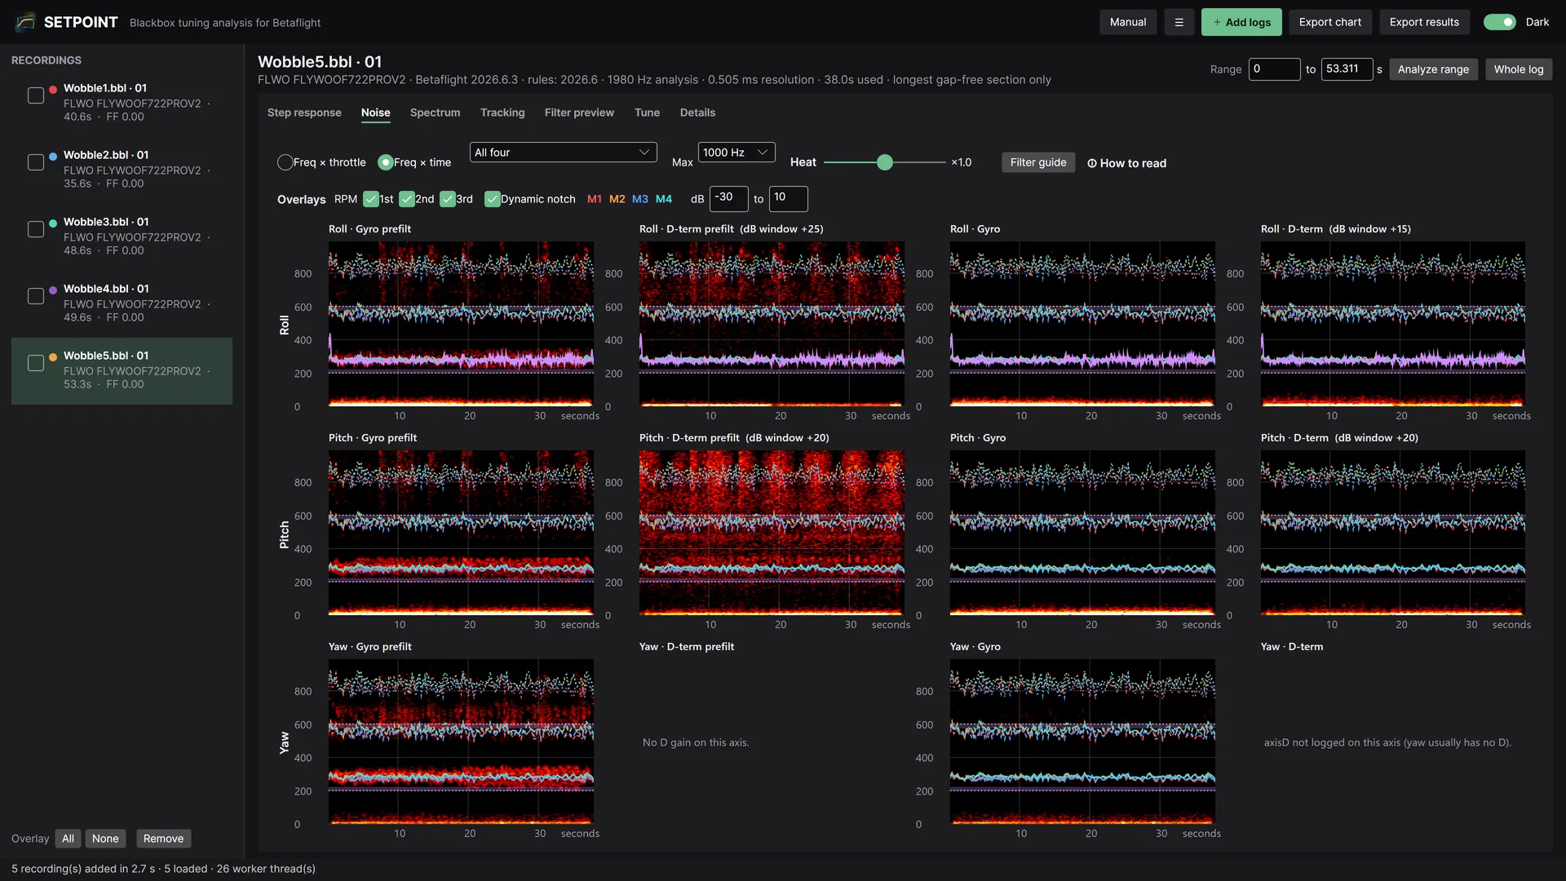Click the Range end 53.311 field

[x=1347, y=69]
